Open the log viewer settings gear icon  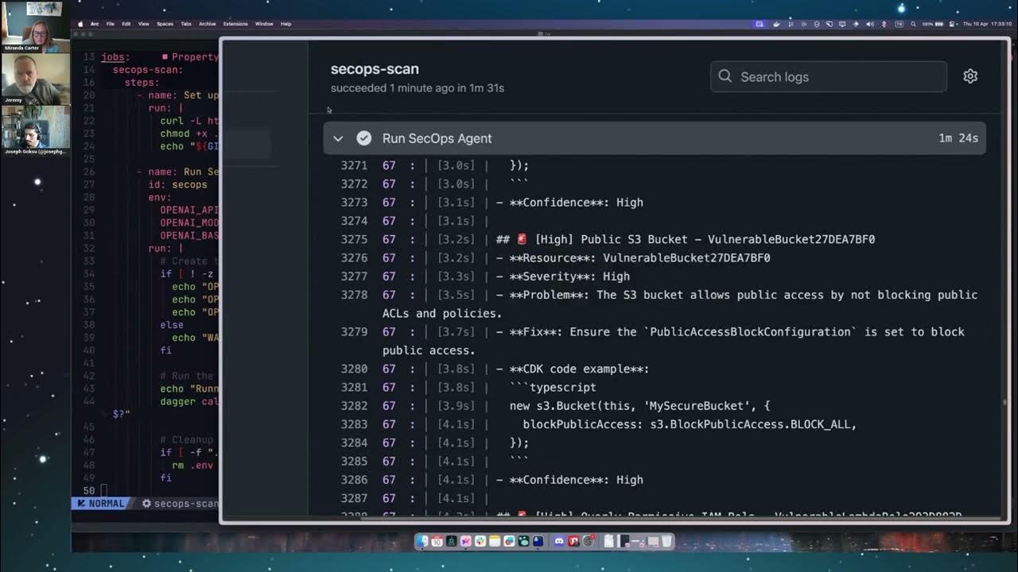(969, 75)
